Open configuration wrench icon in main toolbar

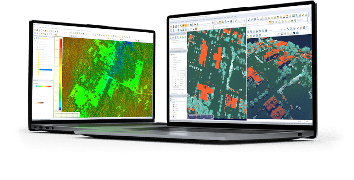[181, 26]
